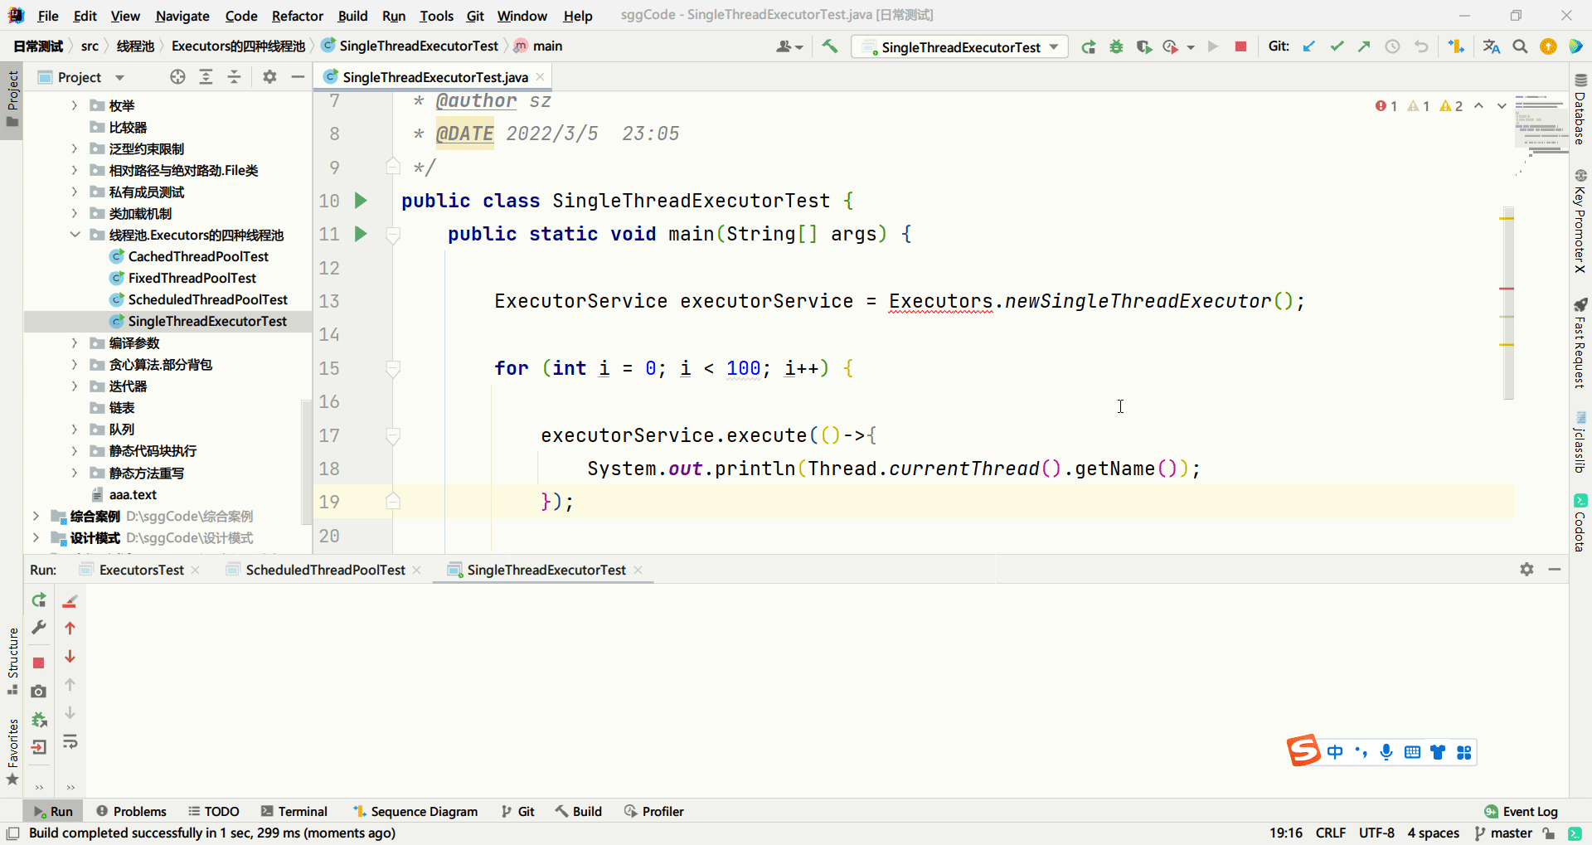Switch to the ExecutorsTest run tab
This screenshot has height=845, width=1592.
[141, 570]
